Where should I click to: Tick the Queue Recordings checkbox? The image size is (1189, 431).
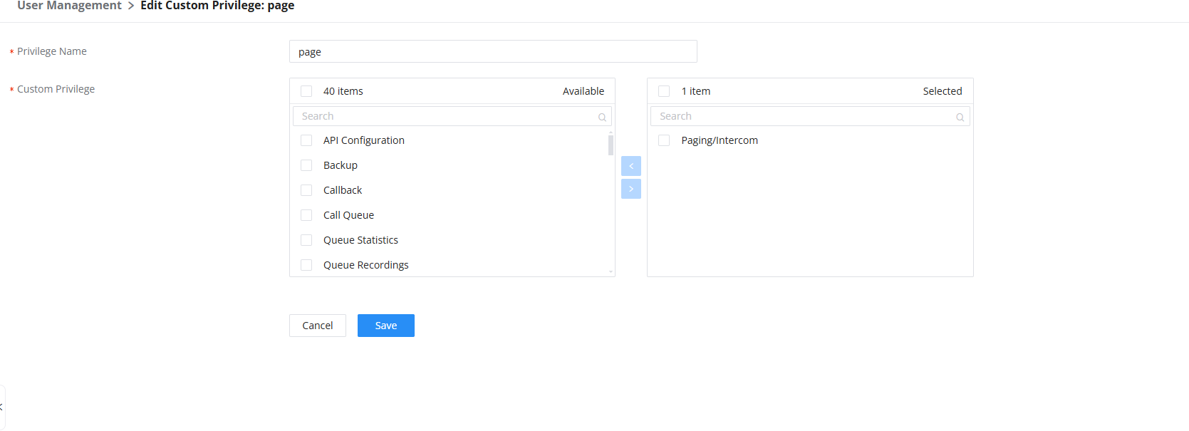(x=306, y=265)
